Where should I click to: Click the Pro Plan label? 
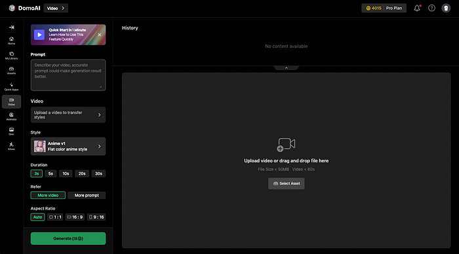(394, 9)
